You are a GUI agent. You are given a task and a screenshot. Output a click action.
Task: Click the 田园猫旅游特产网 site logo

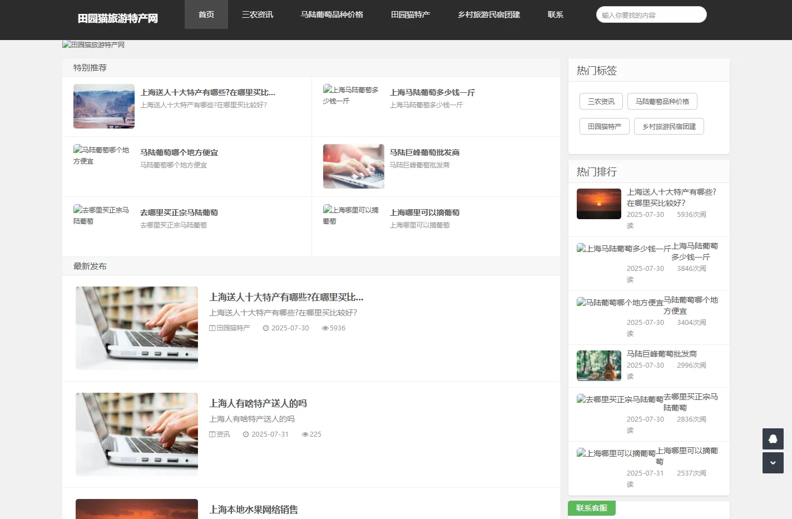118,18
